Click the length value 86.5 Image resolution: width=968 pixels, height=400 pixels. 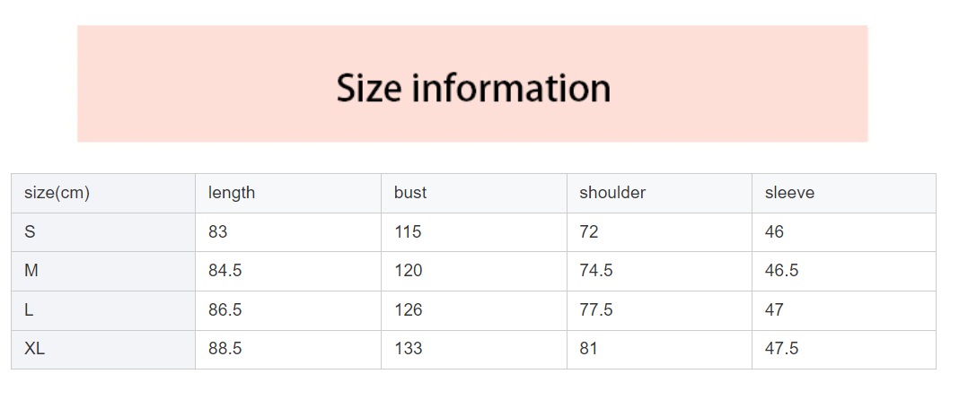(224, 310)
